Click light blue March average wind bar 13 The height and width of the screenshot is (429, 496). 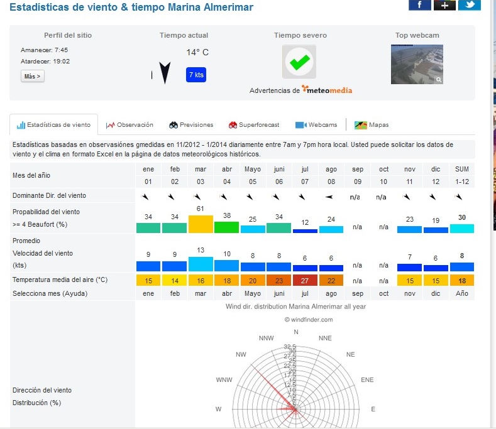coord(201,264)
